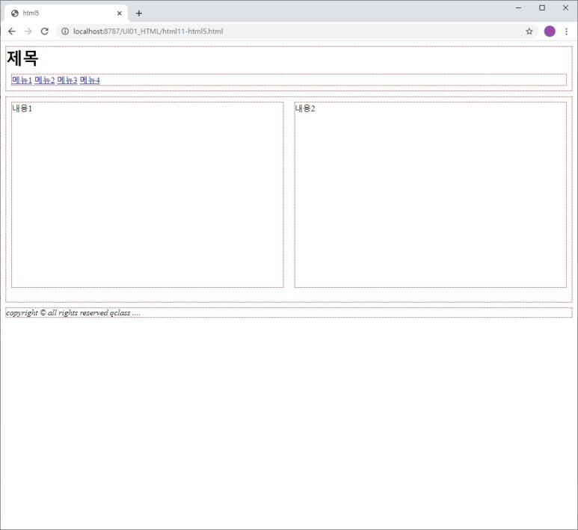Image resolution: width=578 pixels, height=530 pixels.
Task: Click the browser forward arrow
Action: click(28, 31)
